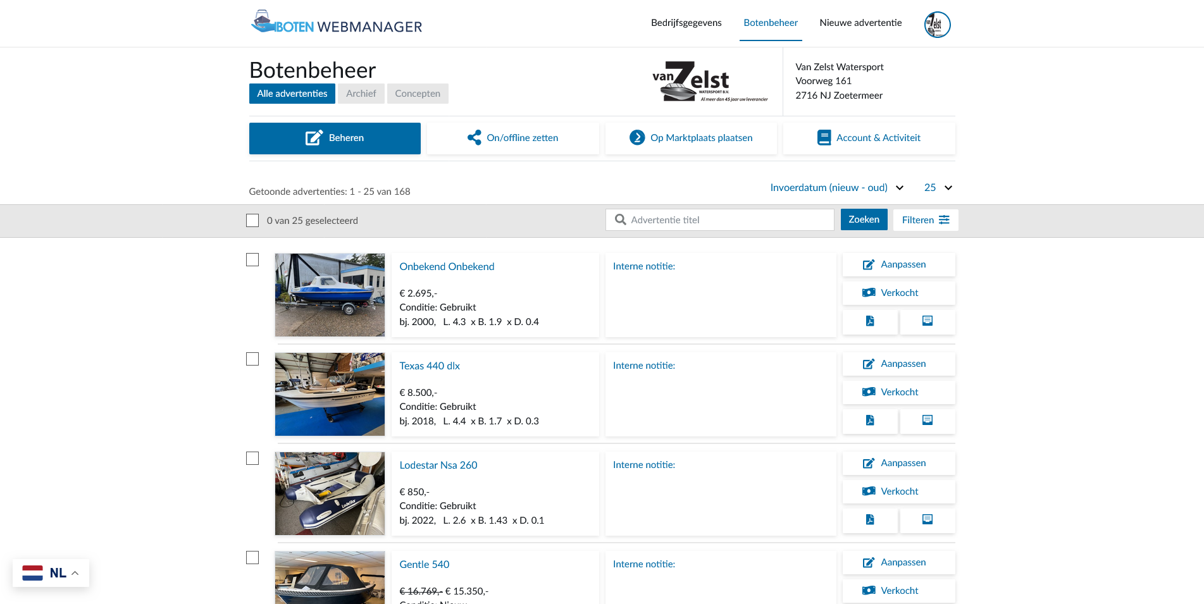Open the Invoerdatum sort dropdown

point(836,188)
